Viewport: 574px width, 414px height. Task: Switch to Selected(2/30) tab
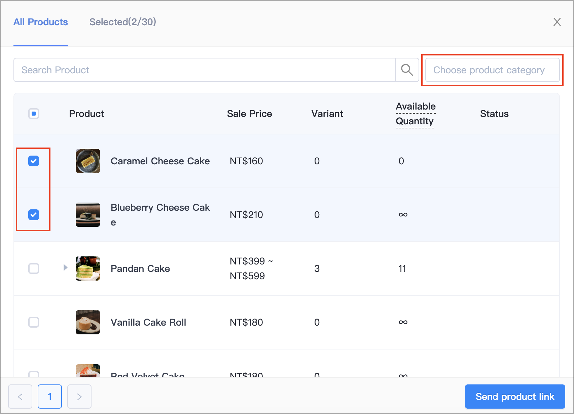[123, 22]
